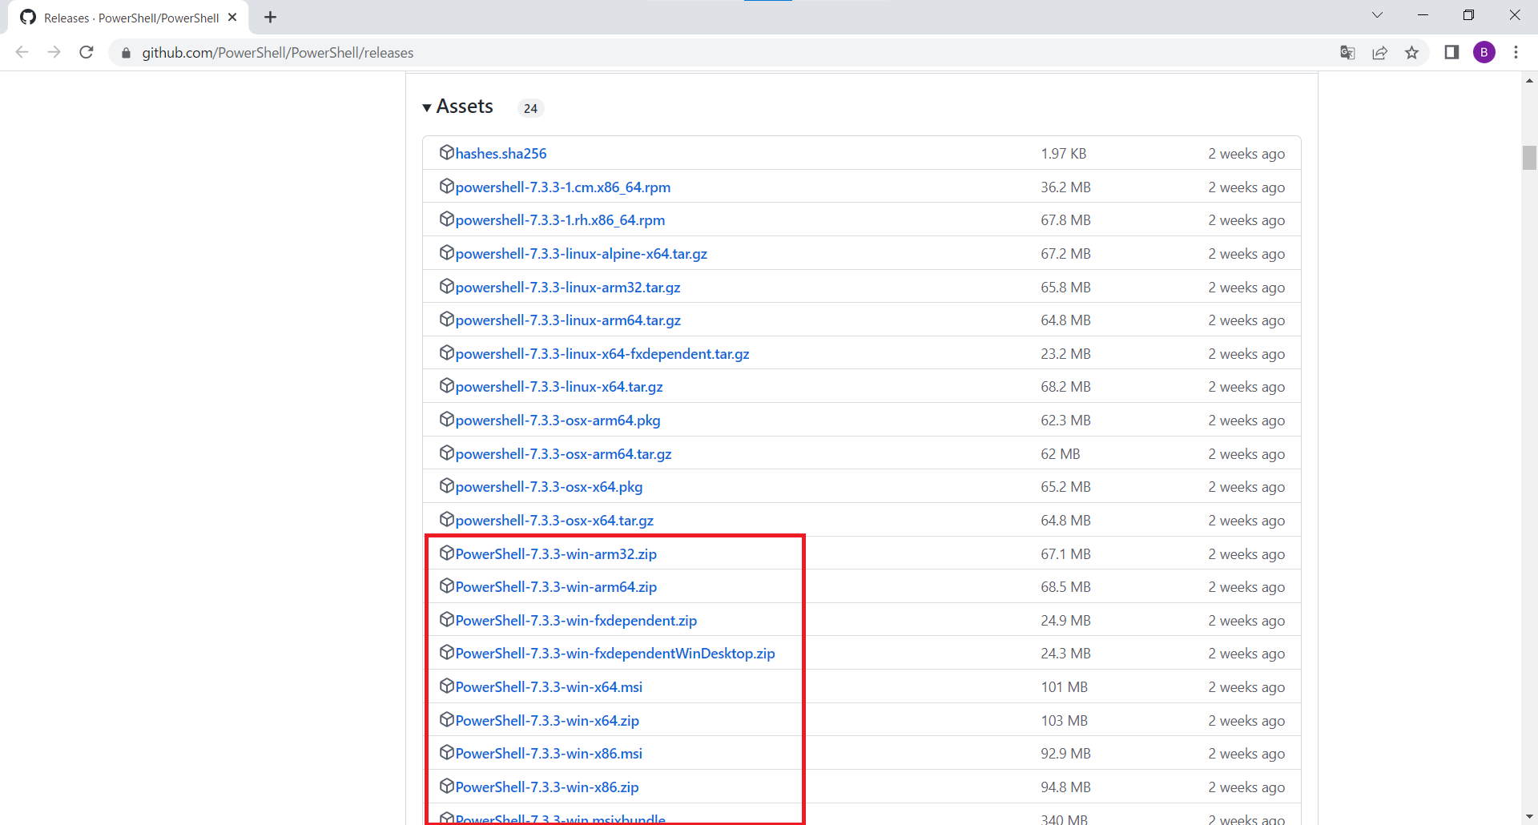The width and height of the screenshot is (1538, 825).
Task: Share this page from address bar
Action: pos(1379,53)
